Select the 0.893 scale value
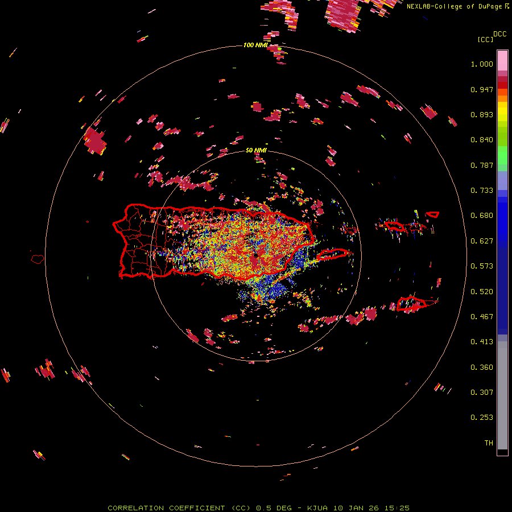 tap(482, 114)
